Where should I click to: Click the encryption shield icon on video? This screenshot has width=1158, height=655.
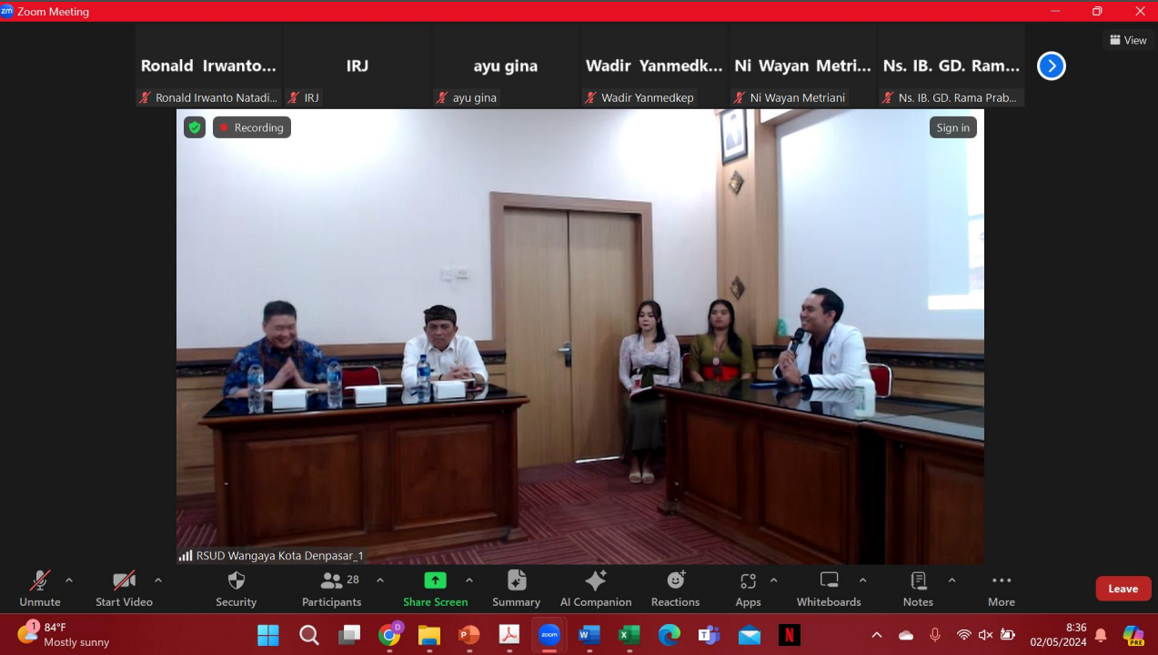click(195, 127)
